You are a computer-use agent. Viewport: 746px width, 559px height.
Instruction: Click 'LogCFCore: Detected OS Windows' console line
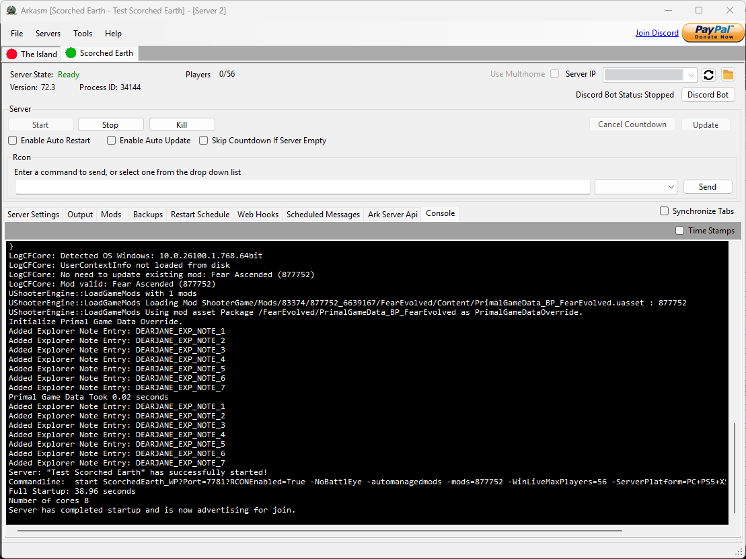(x=136, y=256)
